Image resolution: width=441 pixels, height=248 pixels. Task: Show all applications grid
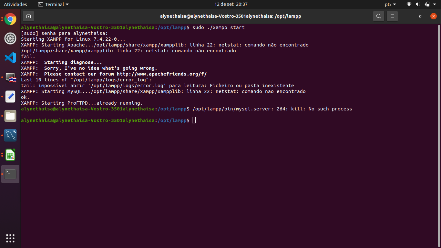tap(10, 238)
